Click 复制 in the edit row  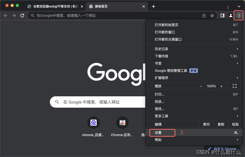point(221,124)
